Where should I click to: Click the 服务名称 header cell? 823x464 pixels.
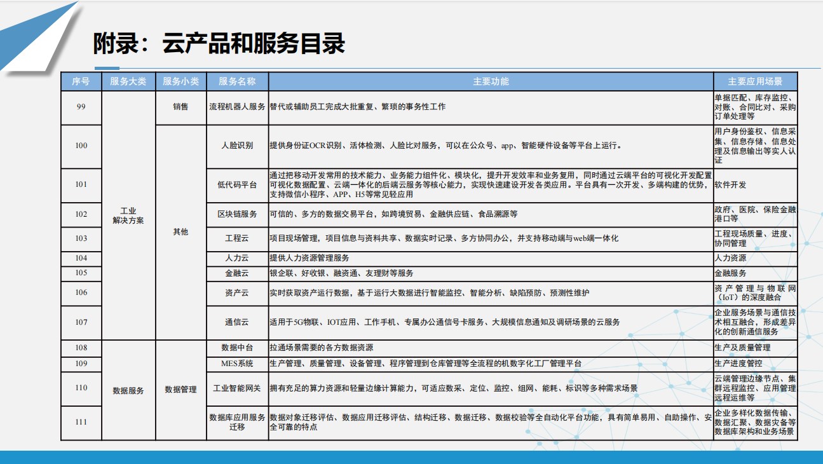pos(237,81)
